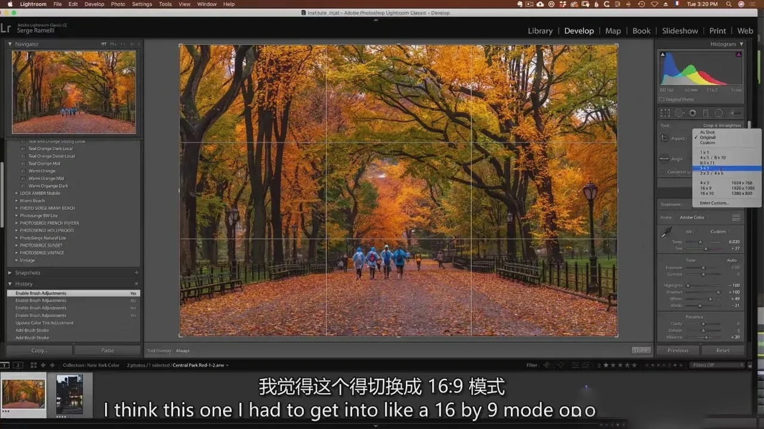Select the Graduated Filter tool
This screenshot has width=764, height=429.
[x=706, y=113]
